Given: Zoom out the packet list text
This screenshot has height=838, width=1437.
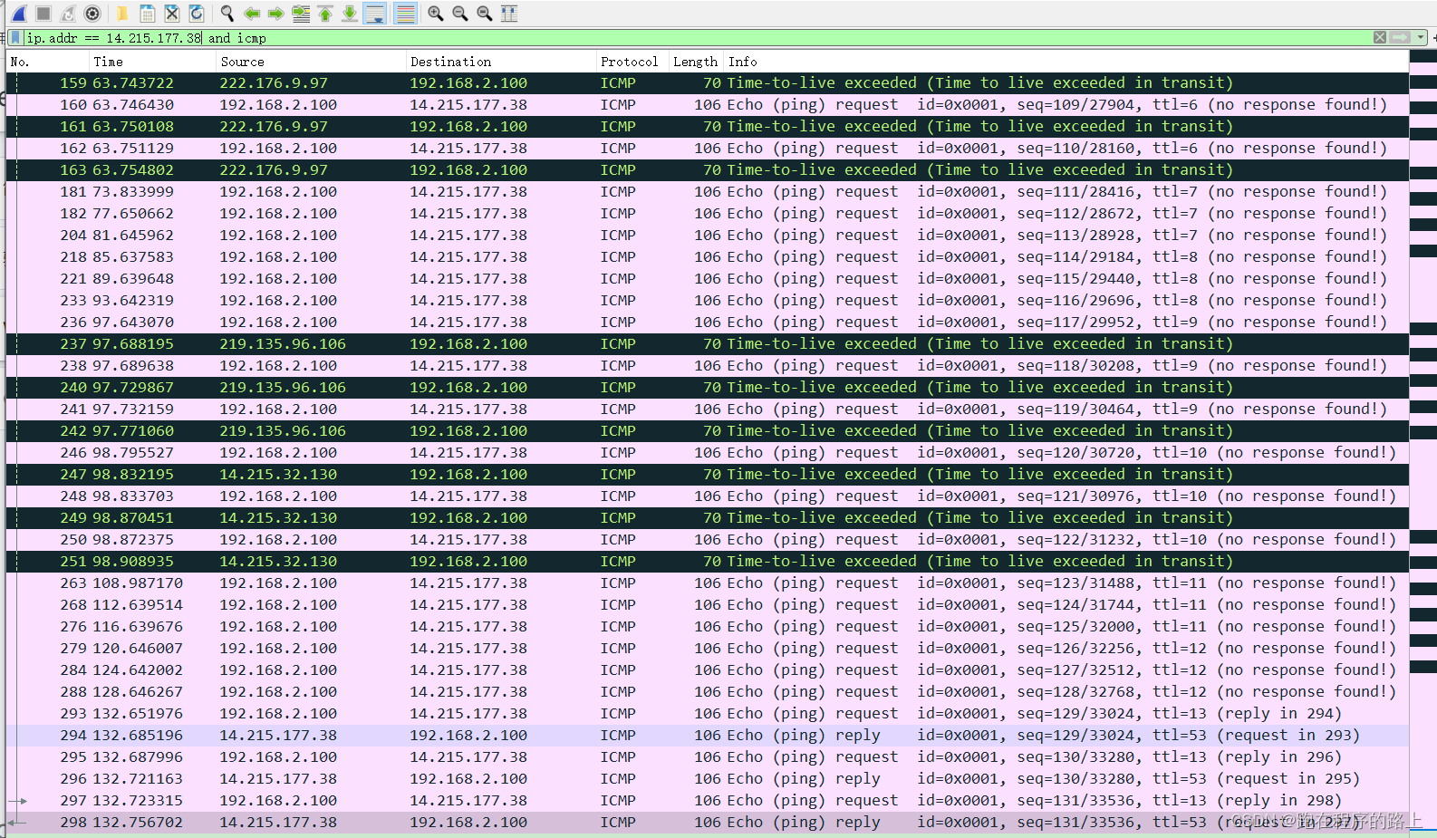Looking at the screenshot, I should tap(460, 14).
